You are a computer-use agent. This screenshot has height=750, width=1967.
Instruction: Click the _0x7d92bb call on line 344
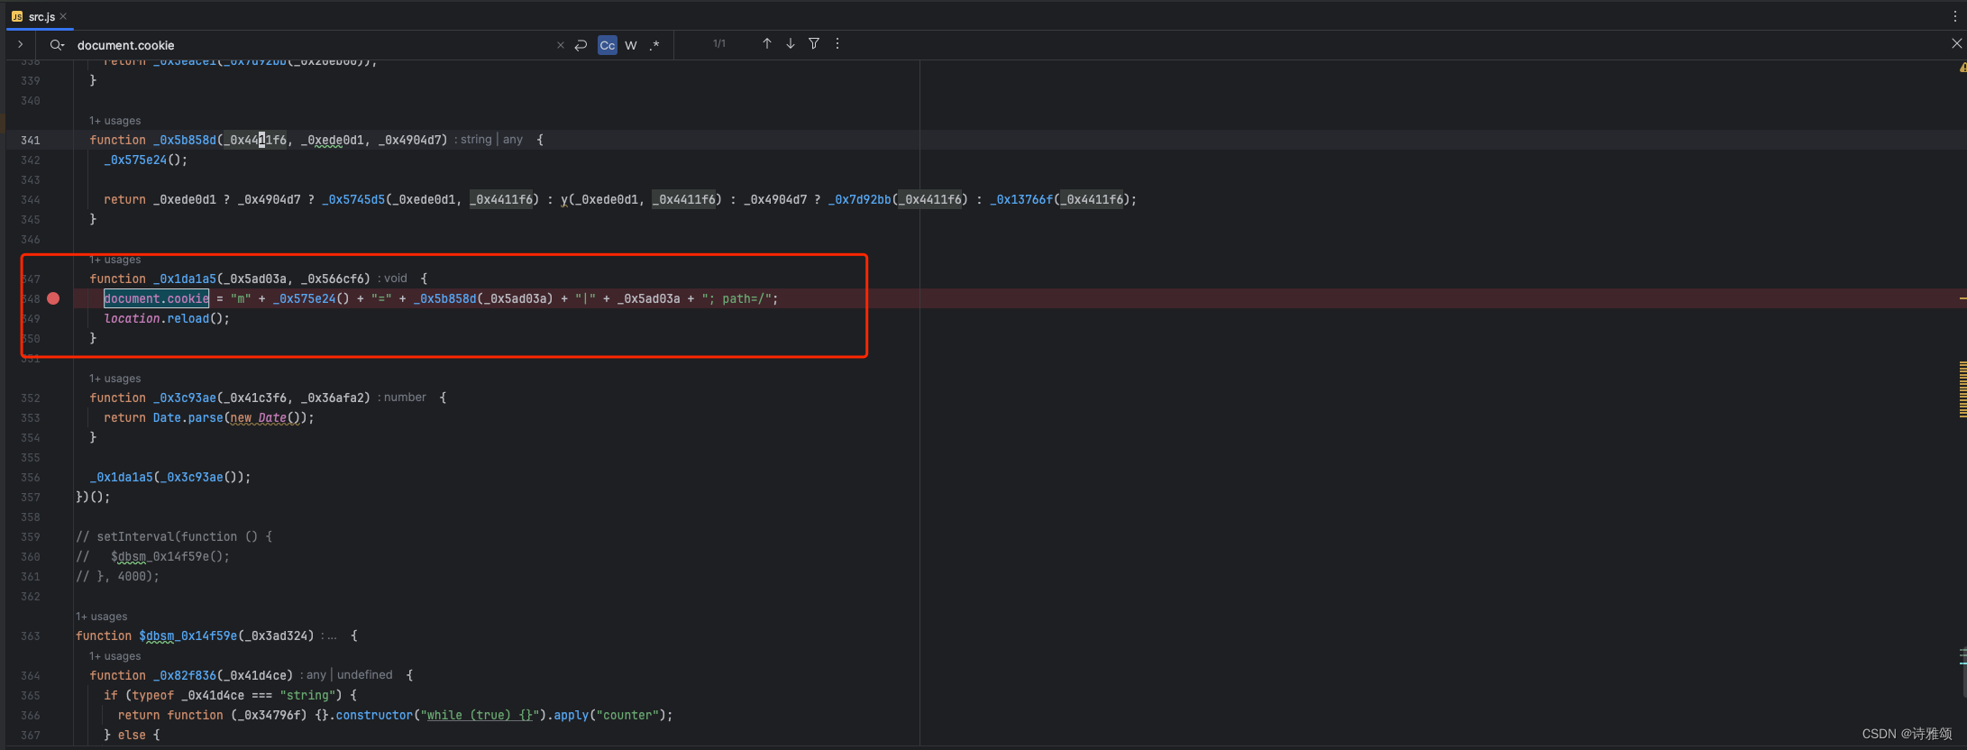(x=860, y=199)
